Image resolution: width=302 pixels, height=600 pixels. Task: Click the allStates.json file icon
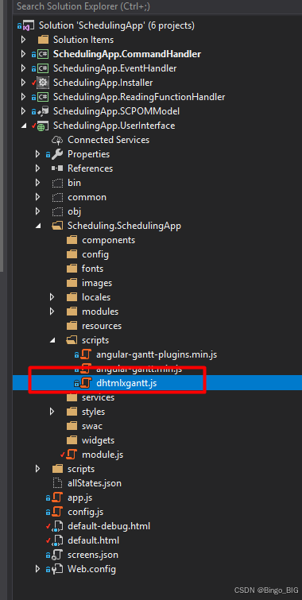pyautogui.click(x=57, y=483)
